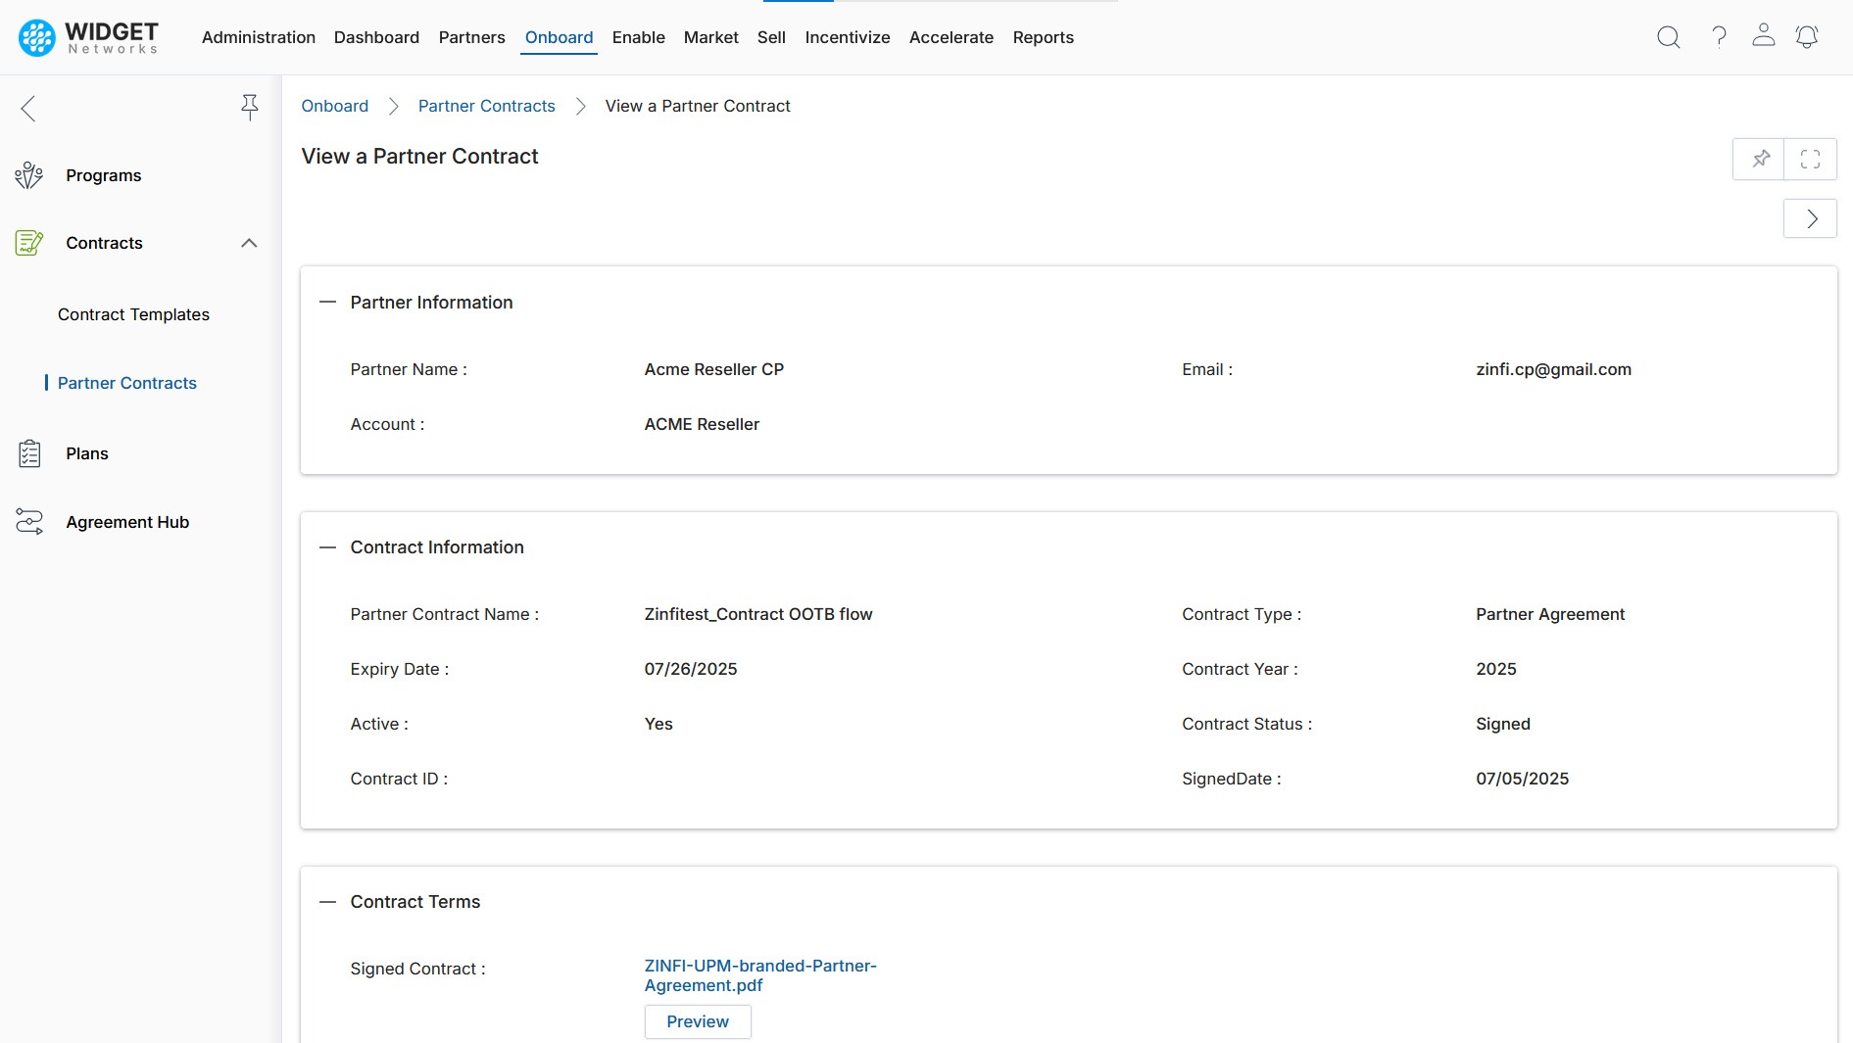This screenshot has height=1043, width=1853.
Task: Open ZINFI-UPM-branded-Partner-Agreement.pdf link
Action: [x=759, y=975]
